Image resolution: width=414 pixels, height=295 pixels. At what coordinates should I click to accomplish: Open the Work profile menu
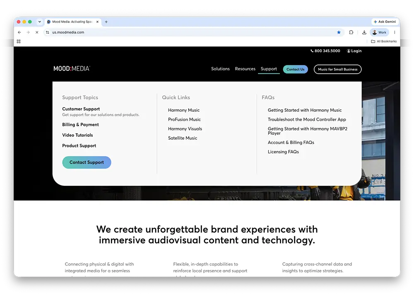(379, 32)
